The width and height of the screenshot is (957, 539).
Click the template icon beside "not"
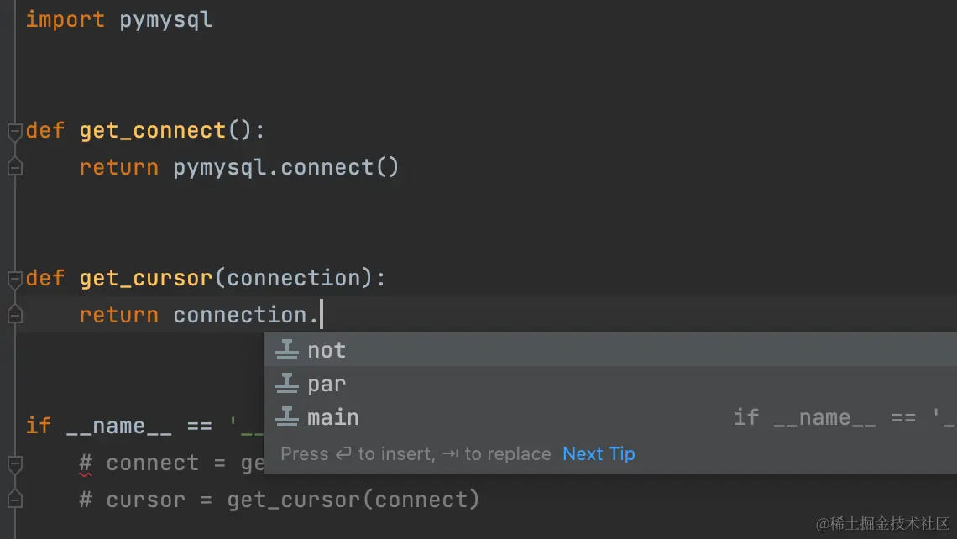[x=287, y=350]
